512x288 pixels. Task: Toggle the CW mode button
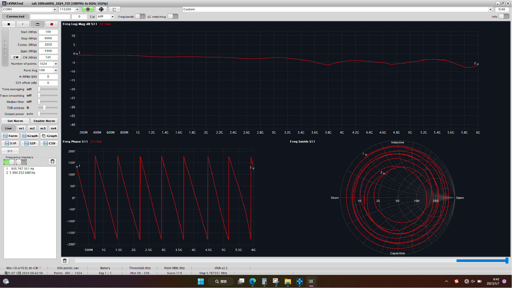click(16, 57)
